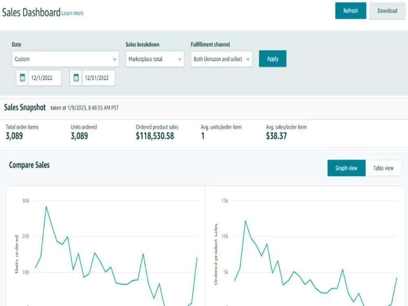This screenshot has width=408, height=306.
Task: Click the 12/31/2022 end date field
Action: coord(98,78)
